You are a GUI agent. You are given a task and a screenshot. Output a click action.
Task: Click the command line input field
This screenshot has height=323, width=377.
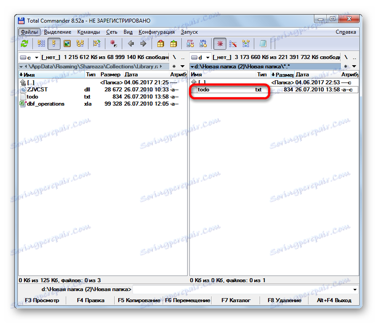coord(242,289)
